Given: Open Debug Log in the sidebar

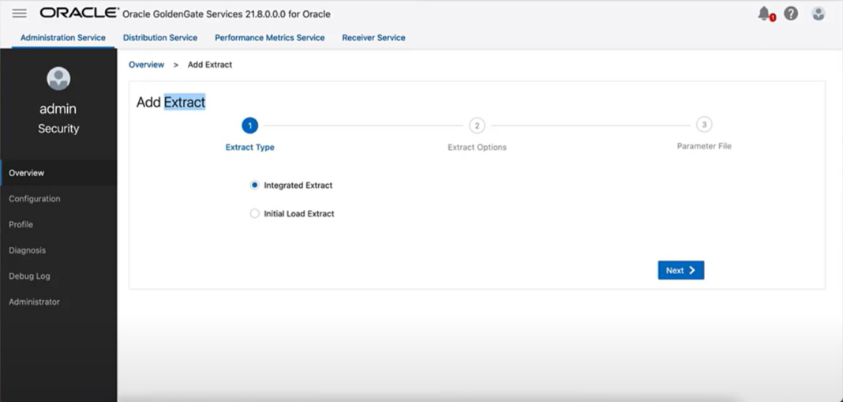Looking at the screenshot, I should coord(29,276).
